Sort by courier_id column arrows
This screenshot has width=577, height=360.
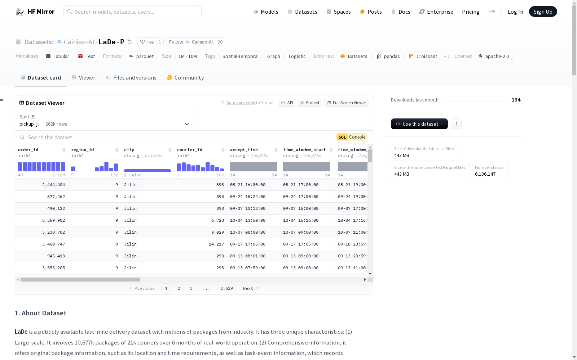click(223, 150)
